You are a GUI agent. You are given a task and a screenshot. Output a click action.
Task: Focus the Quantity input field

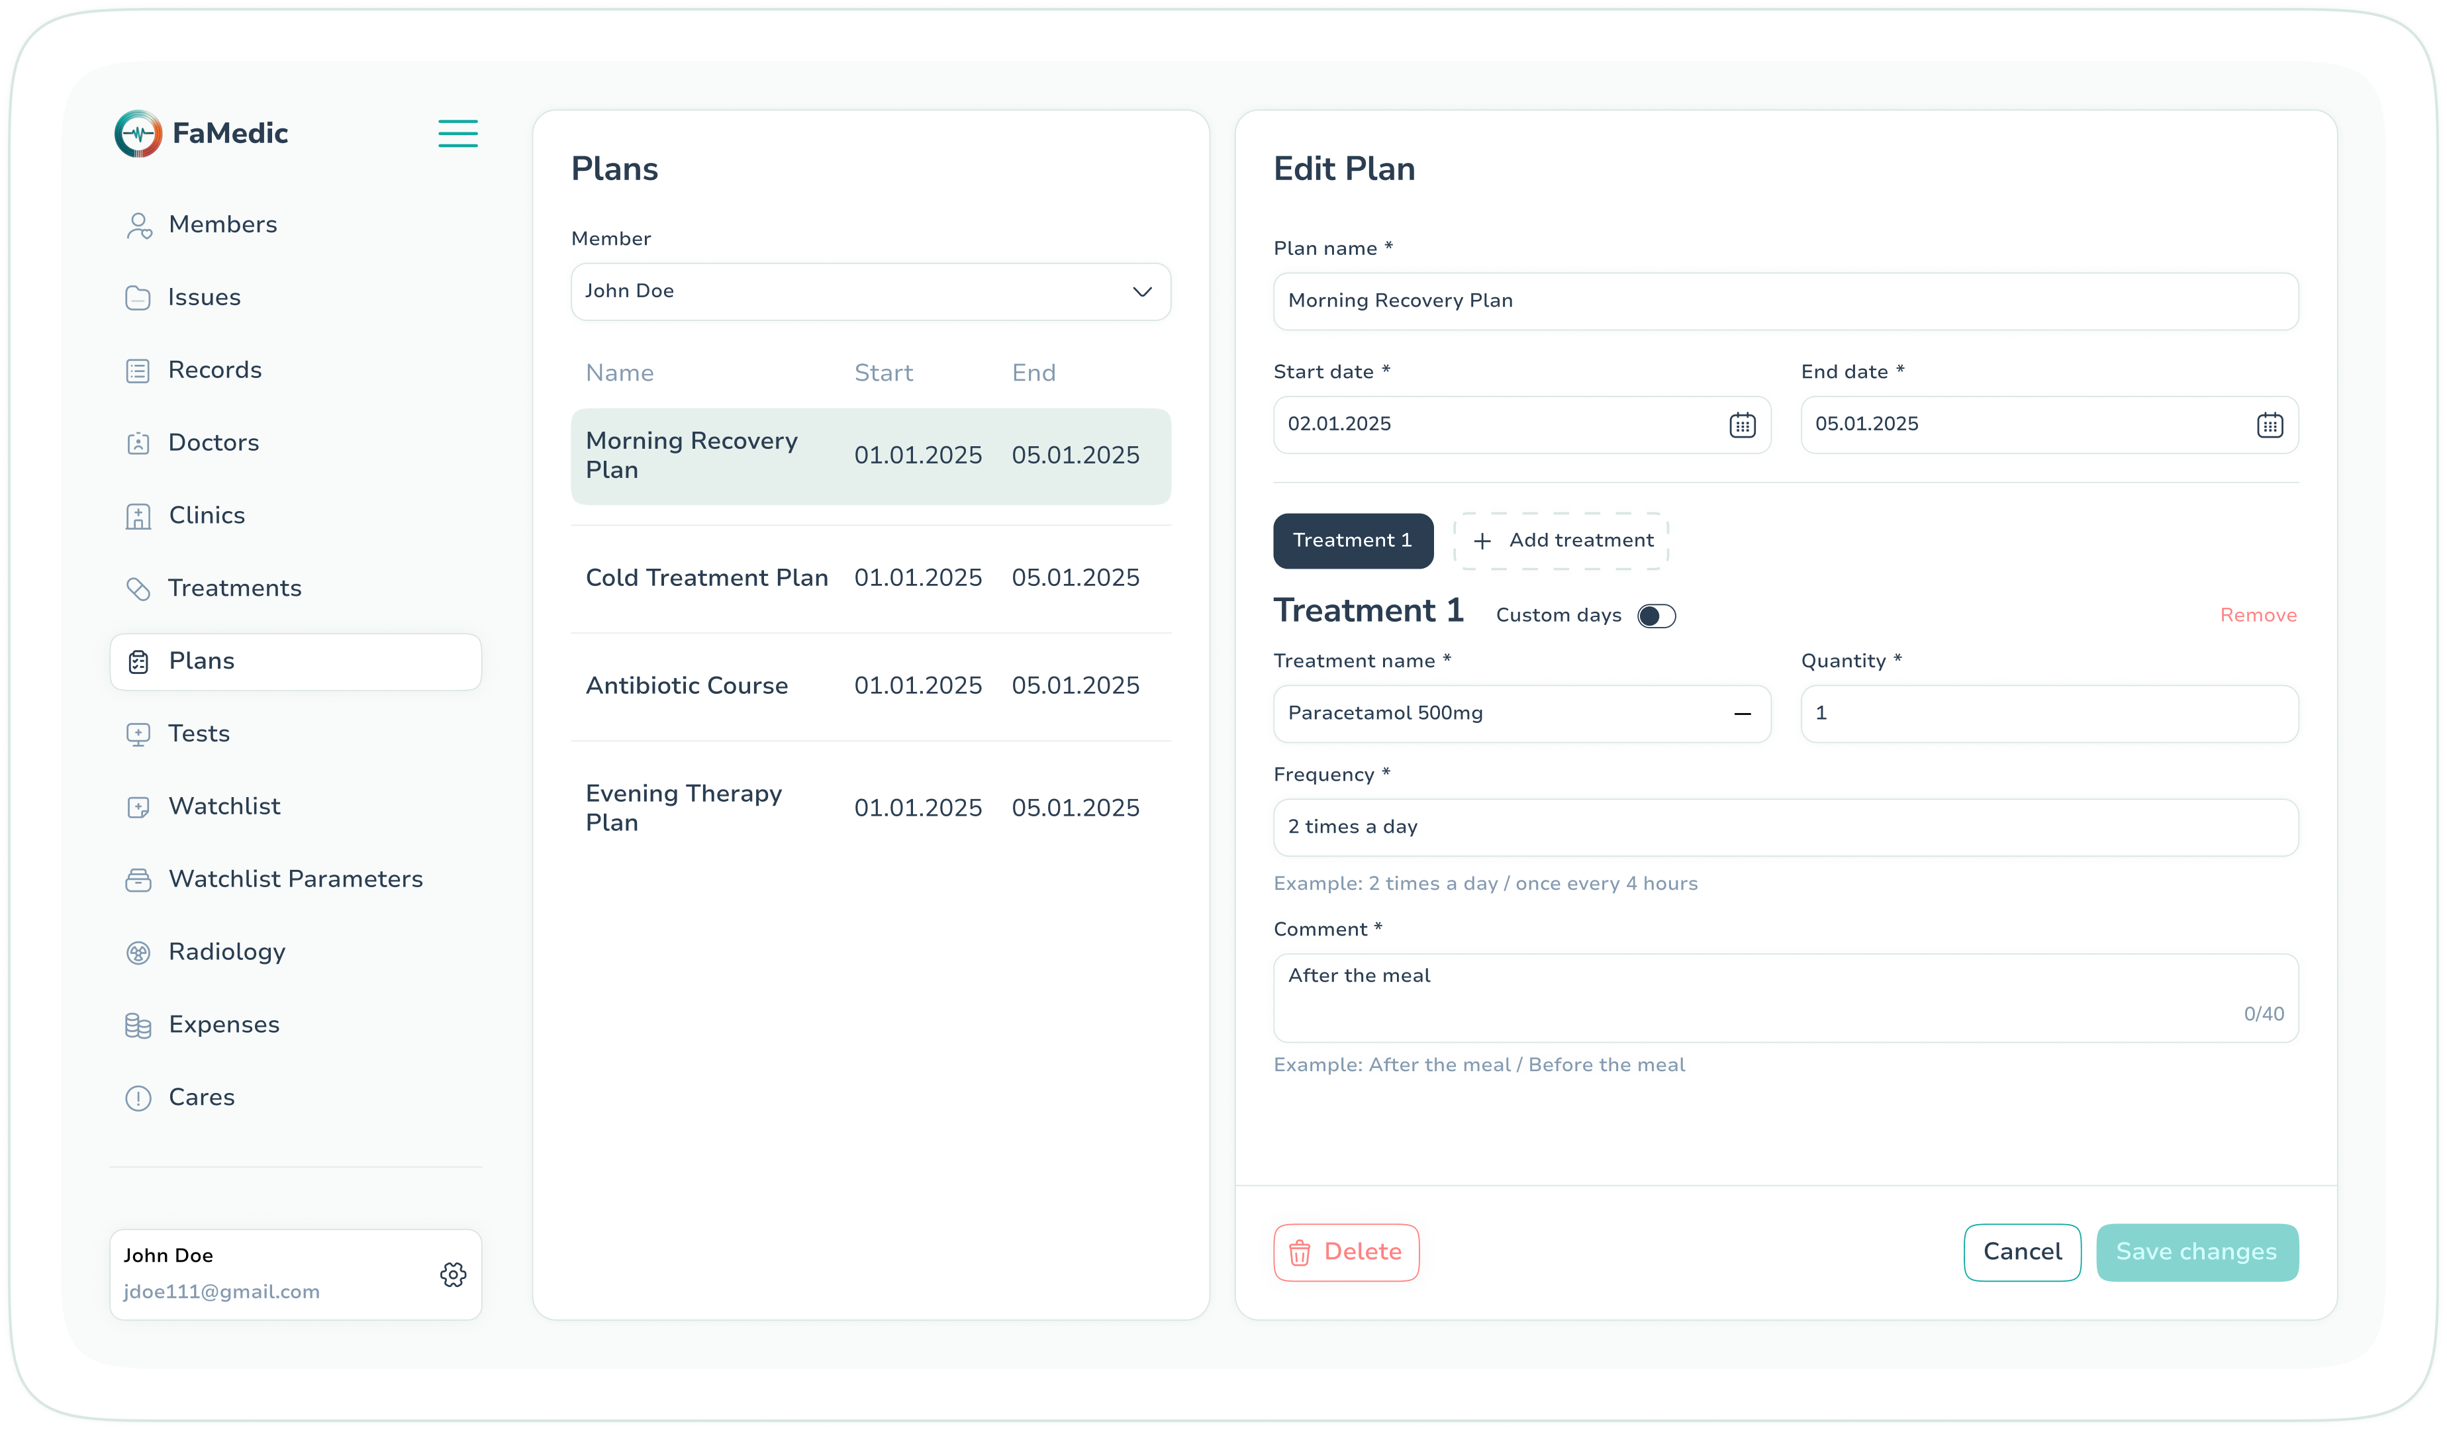point(2049,714)
